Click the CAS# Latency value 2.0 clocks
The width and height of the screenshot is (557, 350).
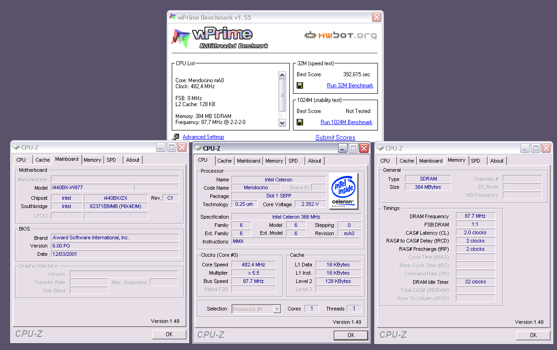coord(475,232)
